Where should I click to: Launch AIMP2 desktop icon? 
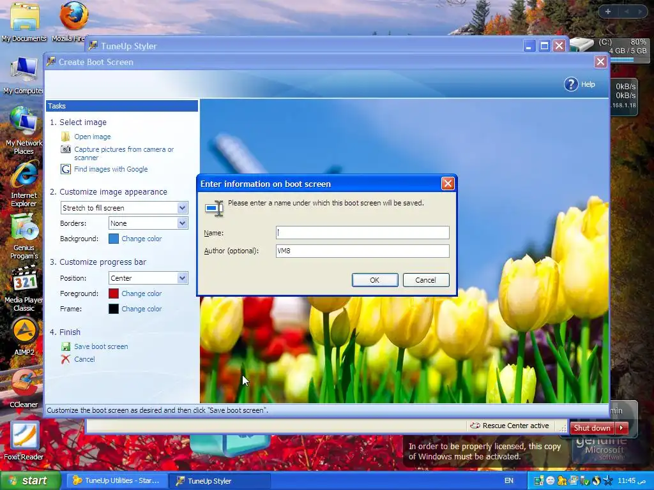24,337
